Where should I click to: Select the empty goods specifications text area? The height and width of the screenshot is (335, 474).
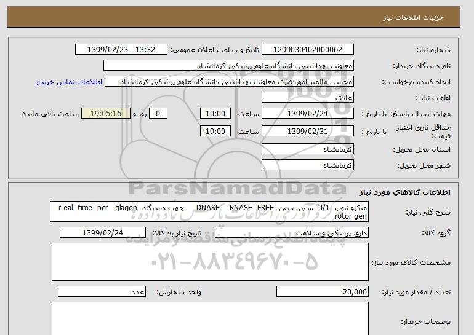[x=210, y=262]
